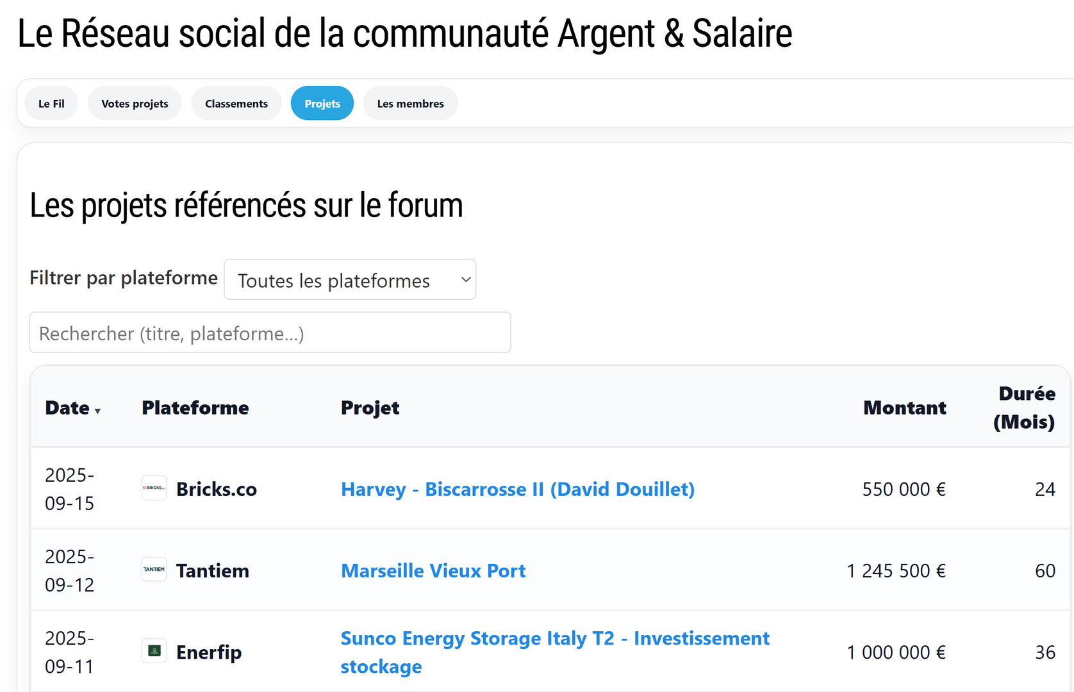Image resolution: width=1074 pixels, height=692 pixels.
Task: Open the Les membres tab
Action: pos(410,104)
